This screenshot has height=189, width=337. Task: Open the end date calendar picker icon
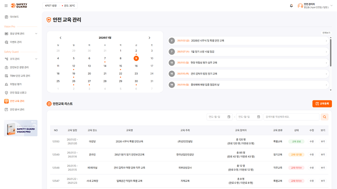click(x=258, y=117)
